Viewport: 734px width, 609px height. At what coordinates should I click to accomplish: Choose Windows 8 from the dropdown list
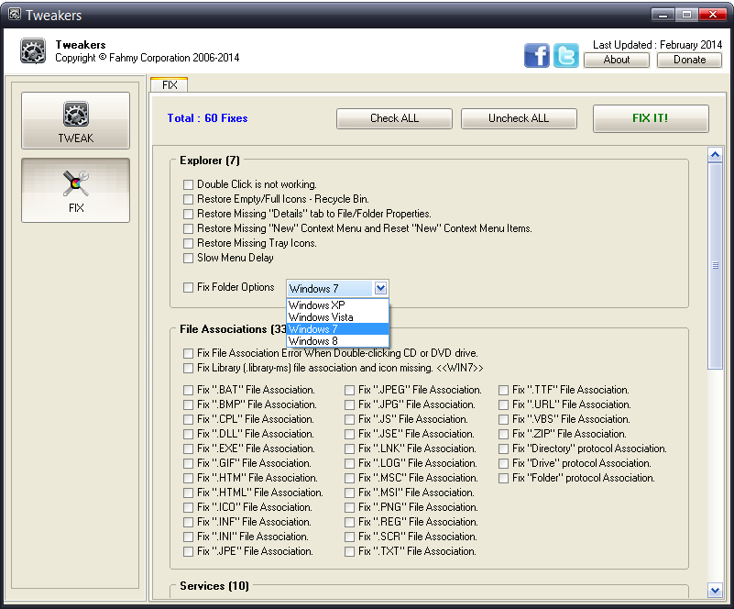point(337,341)
